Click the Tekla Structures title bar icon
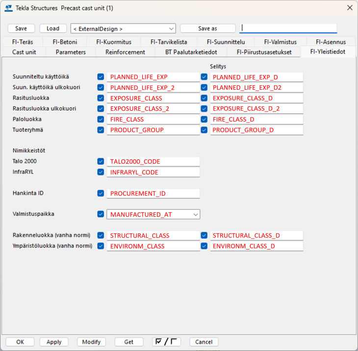358x351 pixels. 8,8
